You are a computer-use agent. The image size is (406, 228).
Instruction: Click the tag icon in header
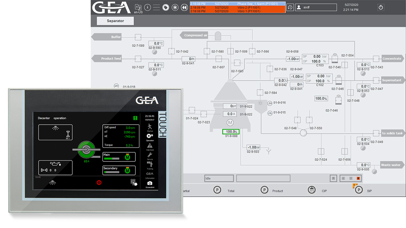pyautogui.click(x=165, y=7)
